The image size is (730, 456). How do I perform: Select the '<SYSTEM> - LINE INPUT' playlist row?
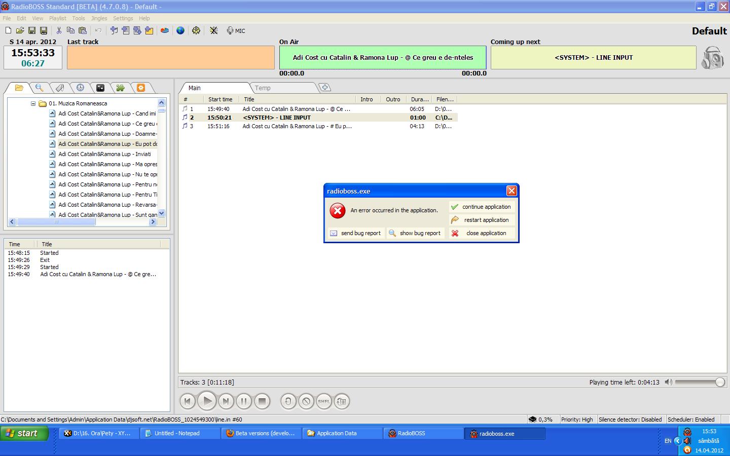pos(319,118)
